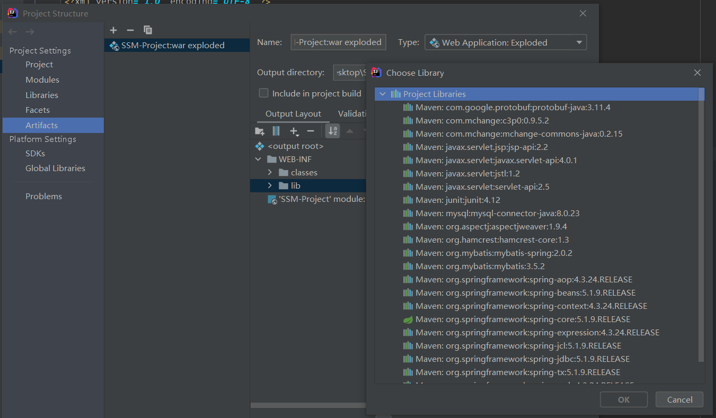Click the Create Archive zipper icon

coord(276,131)
